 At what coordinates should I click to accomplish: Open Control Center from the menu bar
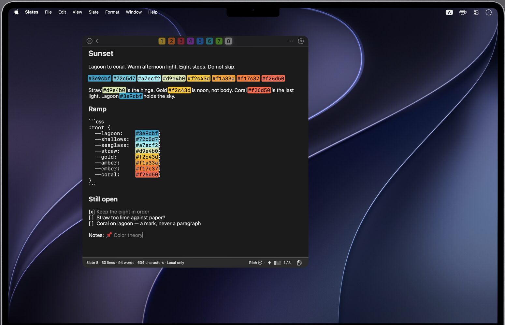click(476, 12)
